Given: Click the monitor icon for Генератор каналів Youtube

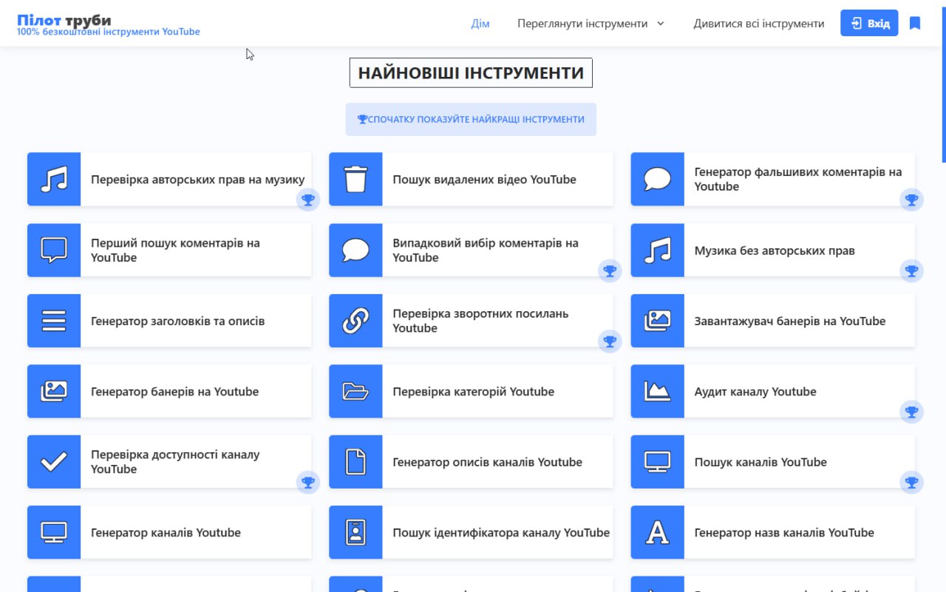Looking at the screenshot, I should 54,532.
